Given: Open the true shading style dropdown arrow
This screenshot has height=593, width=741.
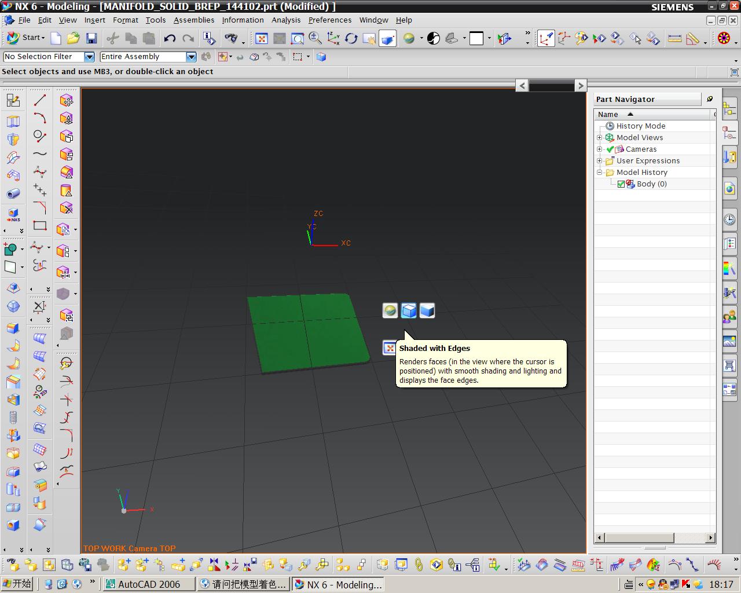Looking at the screenshot, I should point(421,39).
